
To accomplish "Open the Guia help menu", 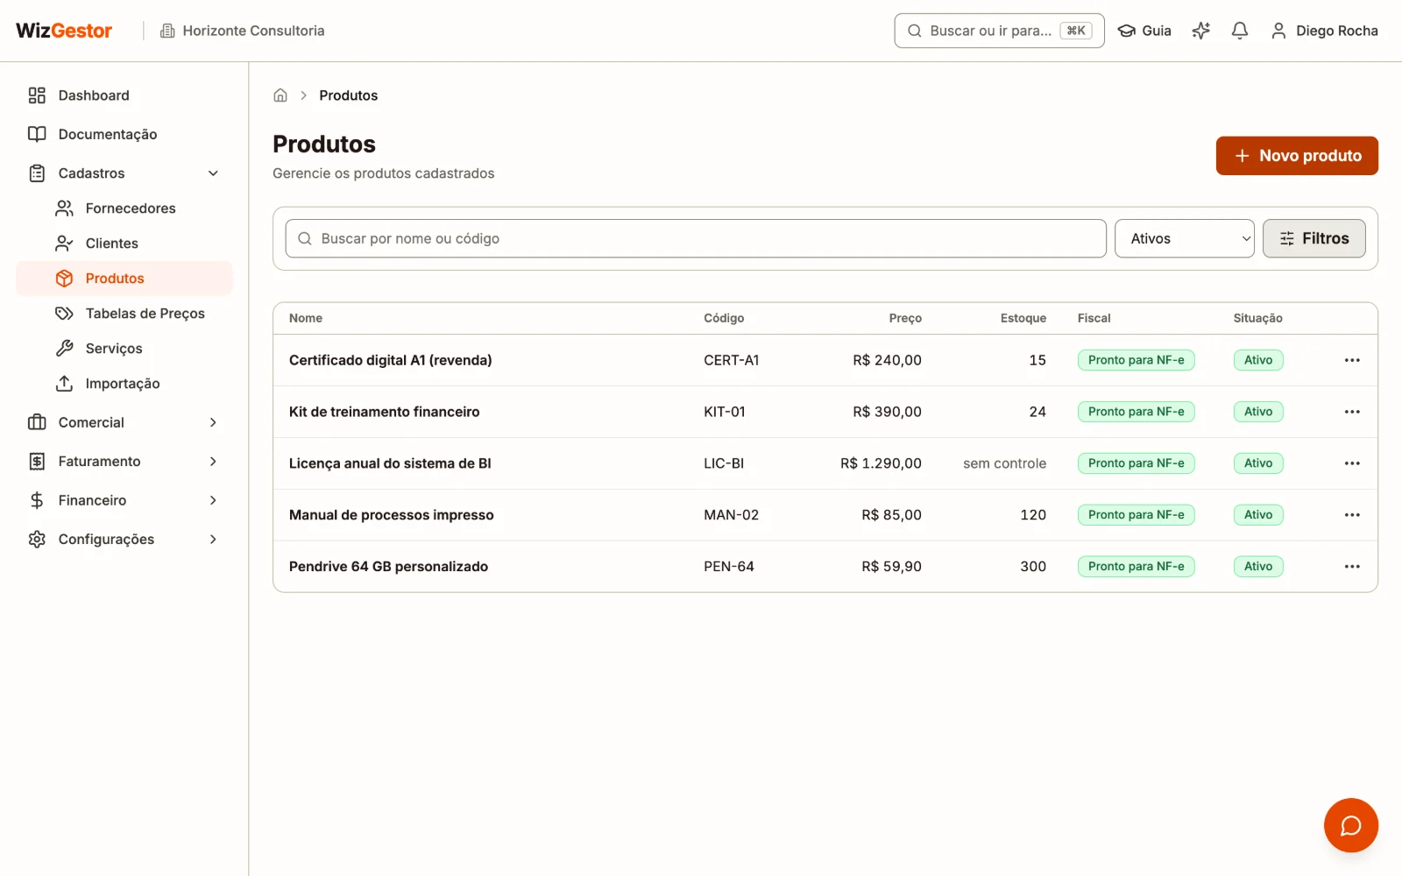I will [1144, 31].
